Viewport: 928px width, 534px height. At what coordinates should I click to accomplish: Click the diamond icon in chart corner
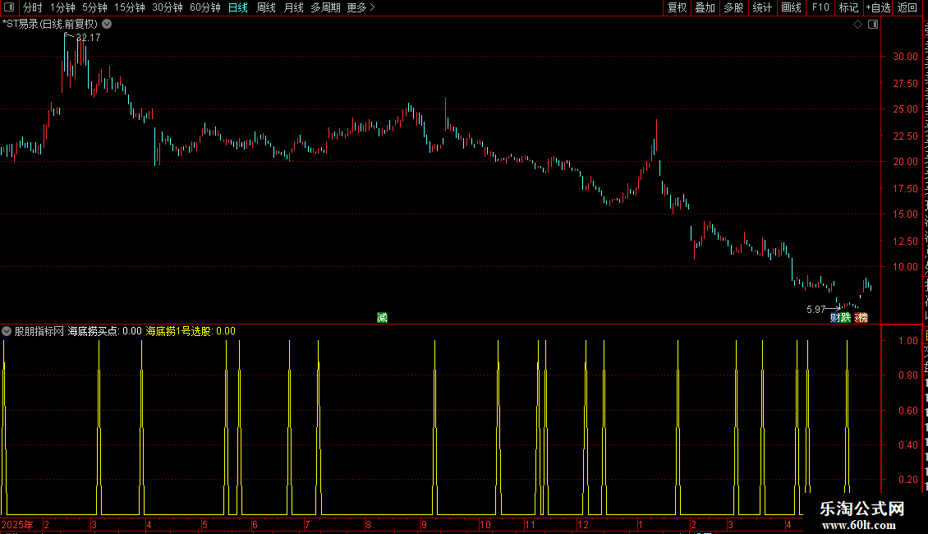point(857,25)
